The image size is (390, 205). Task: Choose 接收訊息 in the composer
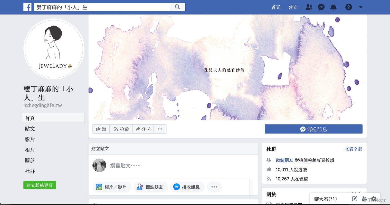[x=187, y=187]
